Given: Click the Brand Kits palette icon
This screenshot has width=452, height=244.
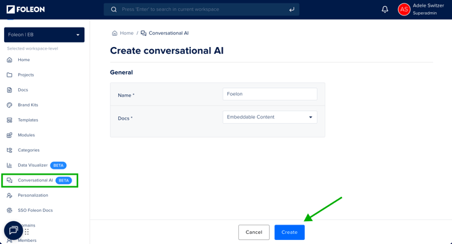Looking at the screenshot, I should tap(9, 105).
